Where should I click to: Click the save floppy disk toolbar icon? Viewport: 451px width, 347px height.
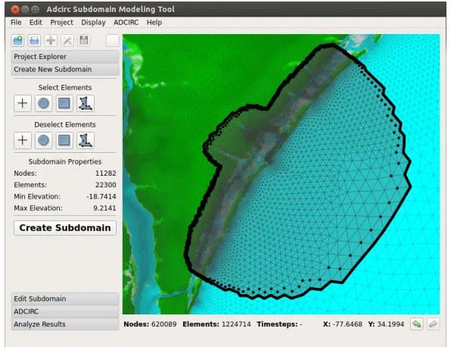tap(84, 40)
